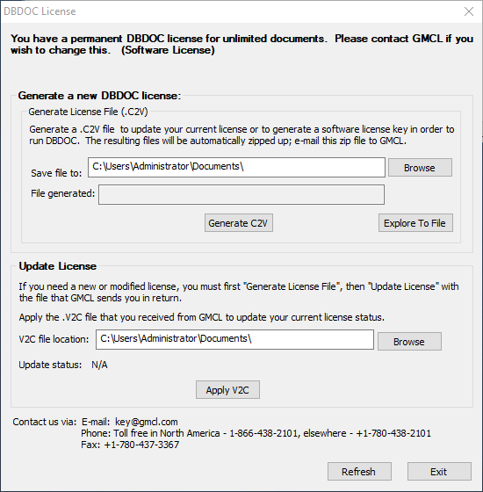
Task: Click the N/A update status value
Action: pos(99,365)
